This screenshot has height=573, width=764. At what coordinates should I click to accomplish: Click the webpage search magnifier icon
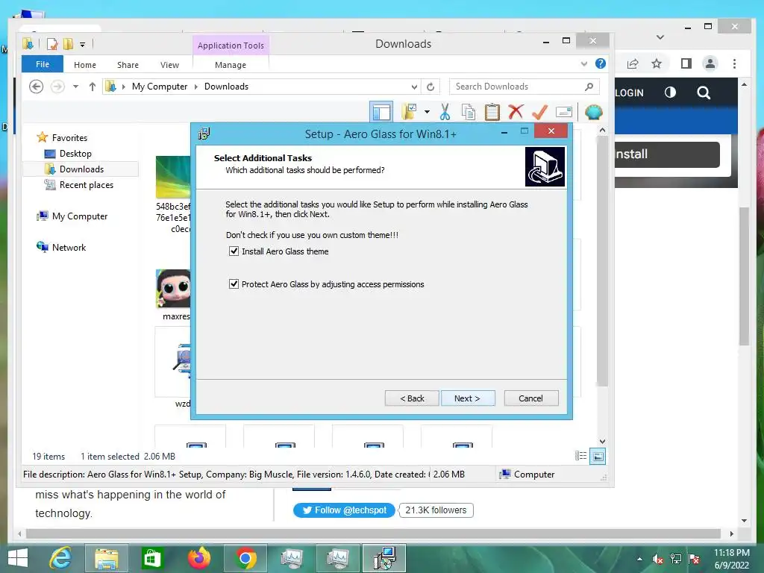704,93
